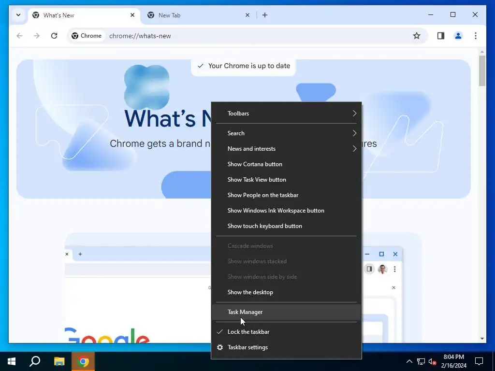
Task: Click the scrollbar down arrow
Action: click(482, 339)
